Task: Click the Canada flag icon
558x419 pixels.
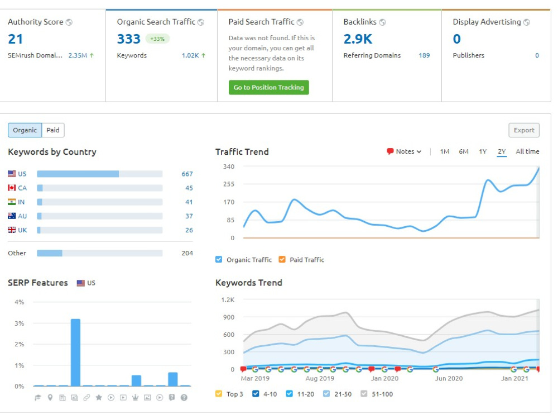Action: (x=12, y=188)
